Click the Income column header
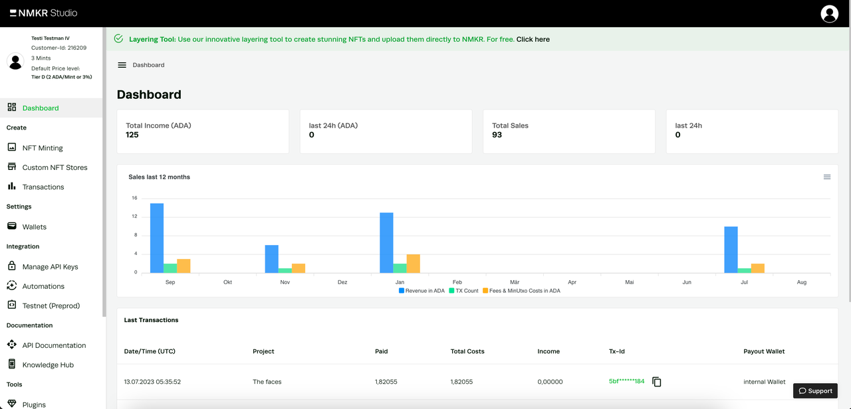The image size is (851, 409). click(x=548, y=351)
